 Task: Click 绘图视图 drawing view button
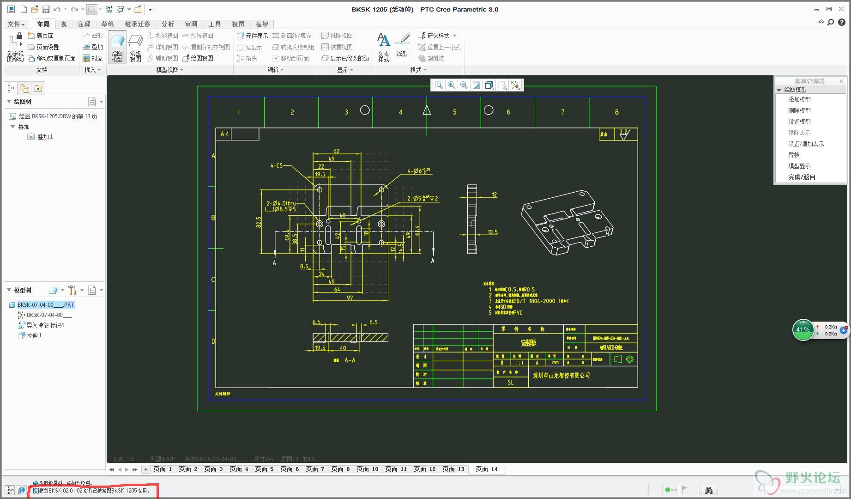point(198,58)
